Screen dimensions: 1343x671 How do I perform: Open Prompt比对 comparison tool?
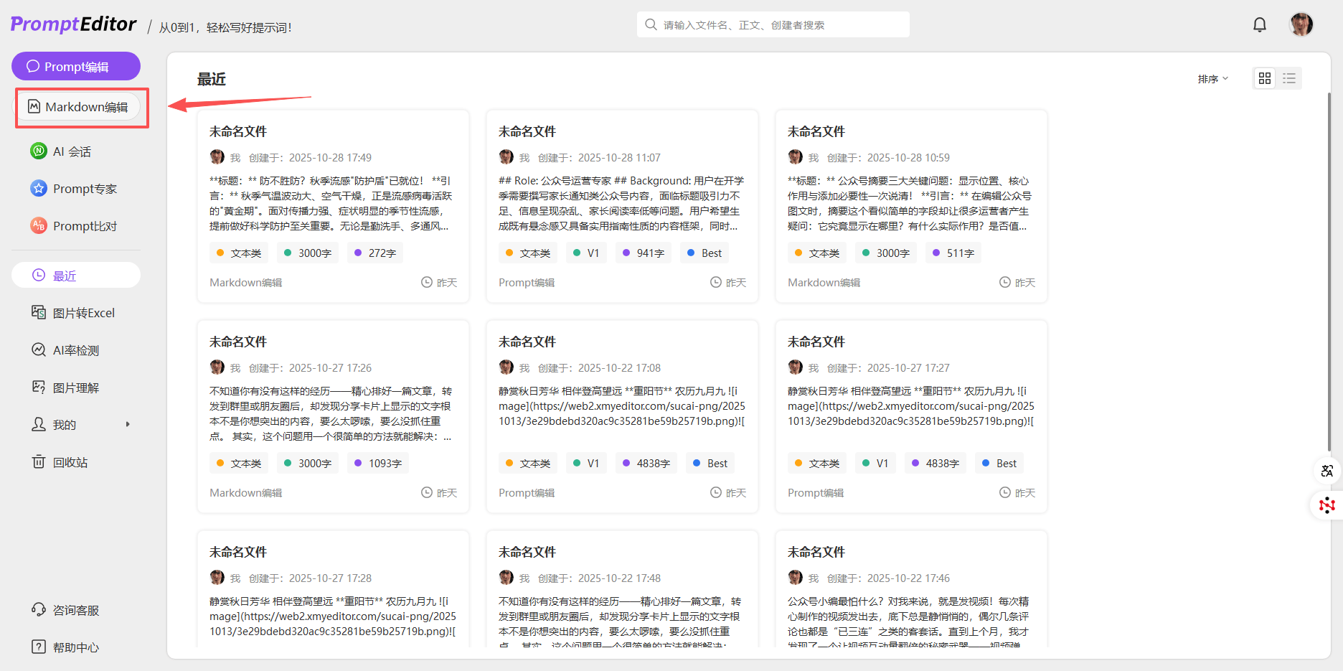pos(84,226)
